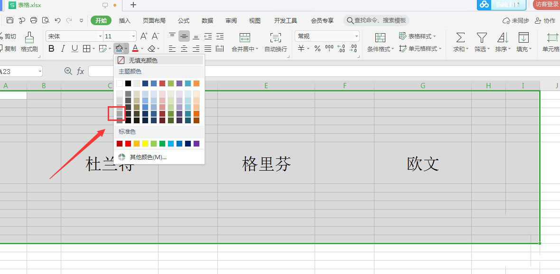The width and height of the screenshot is (560, 274).
Task: Click the Conditional Formatting (条件格式) icon
Action: [x=380, y=37]
